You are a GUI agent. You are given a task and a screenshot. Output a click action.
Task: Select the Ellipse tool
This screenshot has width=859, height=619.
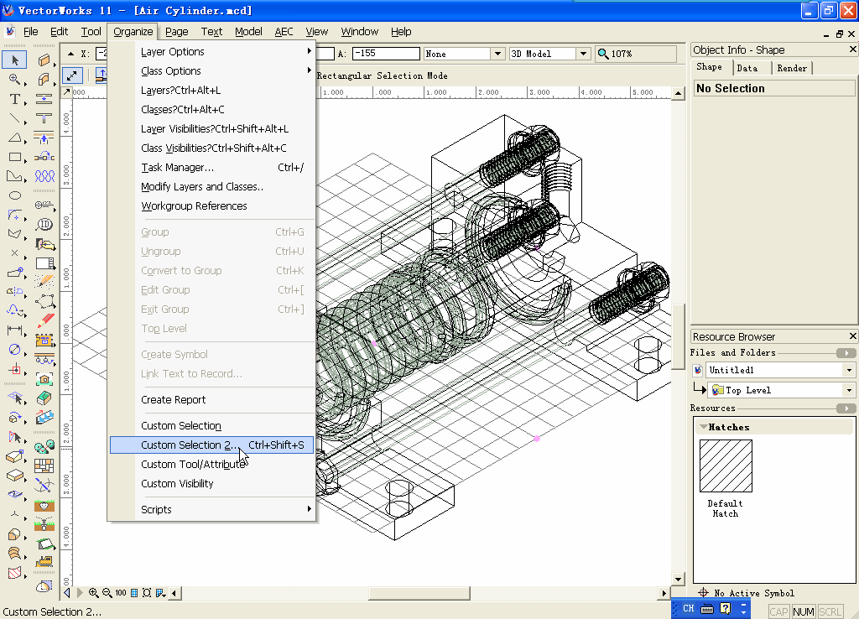15,195
